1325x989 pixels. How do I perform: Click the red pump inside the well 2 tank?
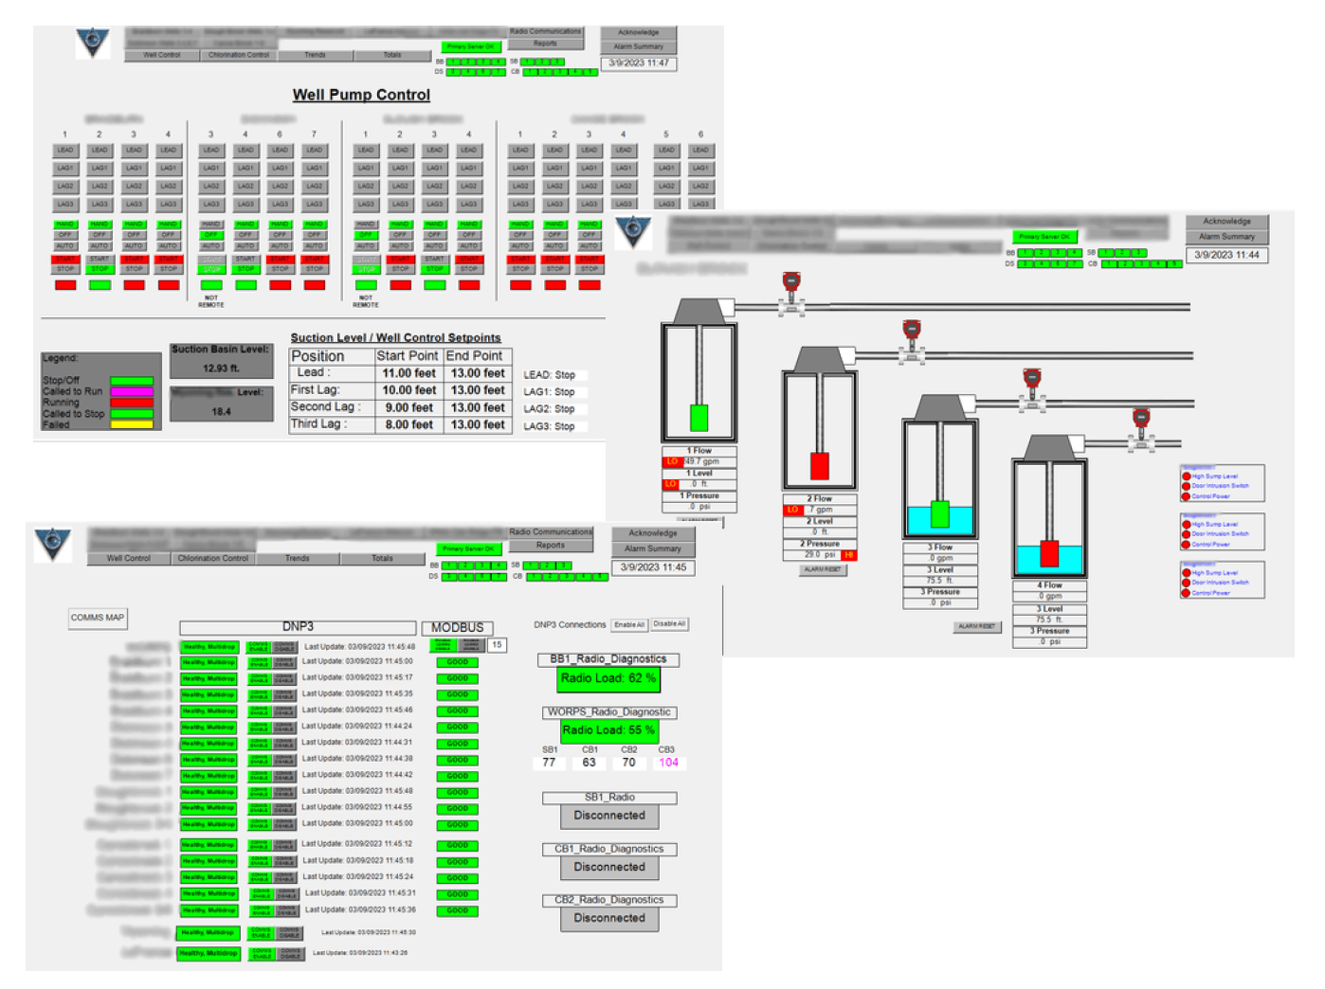(820, 465)
